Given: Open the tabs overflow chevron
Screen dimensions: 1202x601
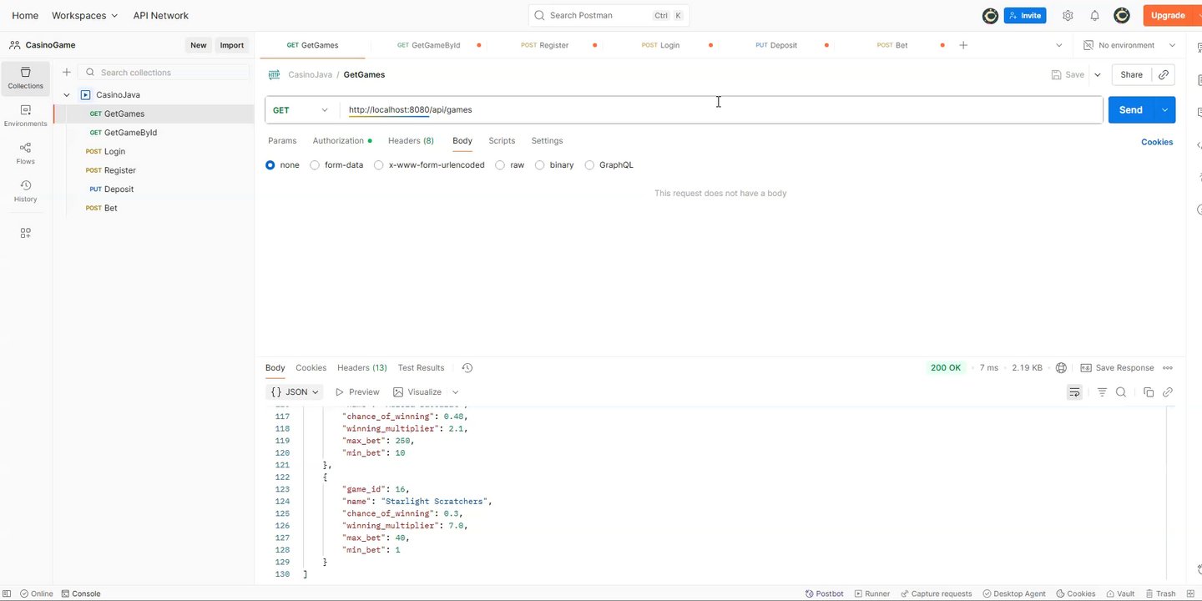Looking at the screenshot, I should click(x=1059, y=45).
